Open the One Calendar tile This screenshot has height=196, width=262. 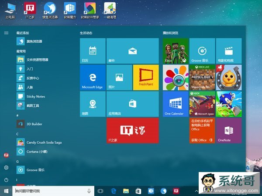176,104
